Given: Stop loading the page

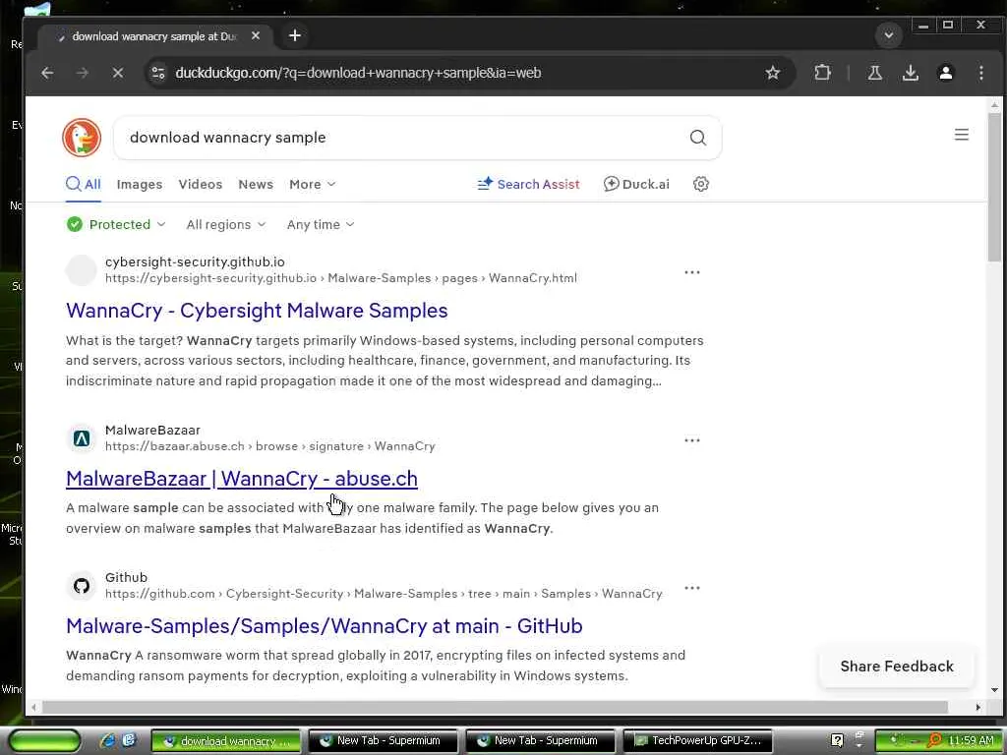Looking at the screenshot, I should tap(118, 73).
